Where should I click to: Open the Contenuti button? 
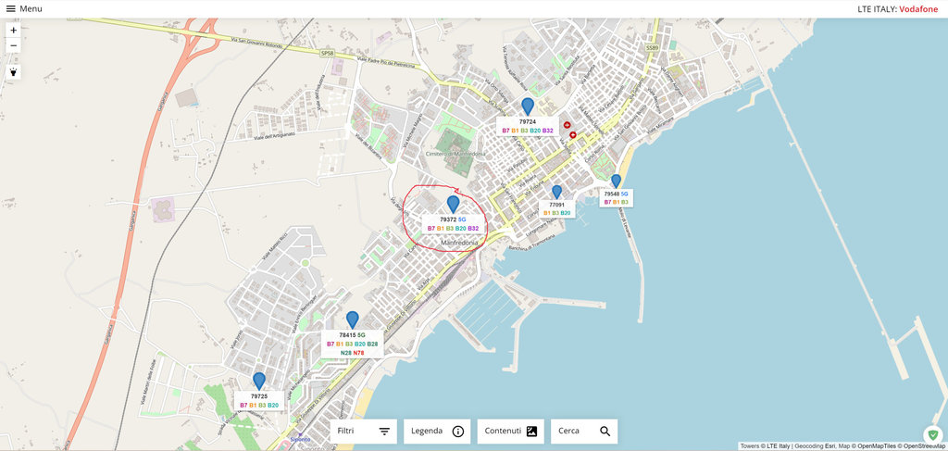[x=511, y=431]
